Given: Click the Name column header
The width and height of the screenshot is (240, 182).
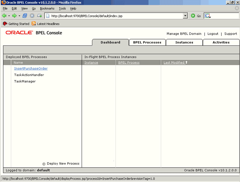Looking at the screenshot, I should [x=18, y=63].
